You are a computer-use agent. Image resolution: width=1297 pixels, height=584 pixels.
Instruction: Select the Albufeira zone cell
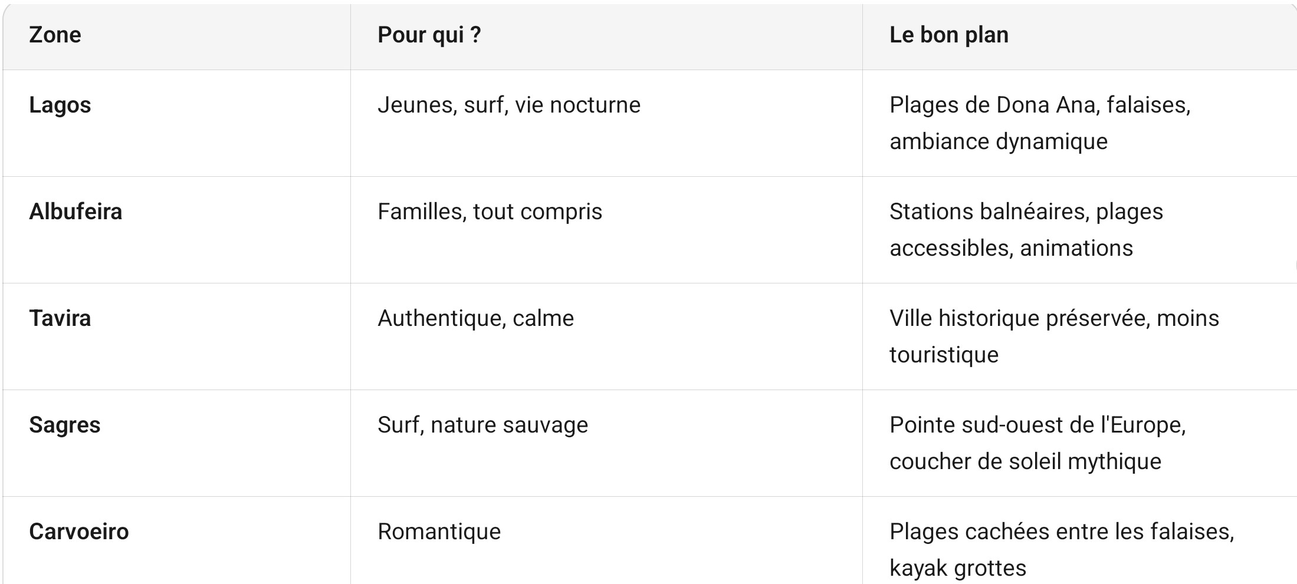(75, 212)
